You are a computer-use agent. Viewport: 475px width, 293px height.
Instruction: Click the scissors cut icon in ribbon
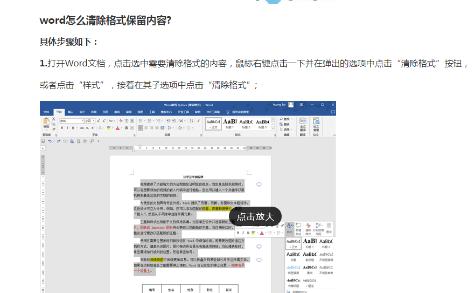[54, 119]
